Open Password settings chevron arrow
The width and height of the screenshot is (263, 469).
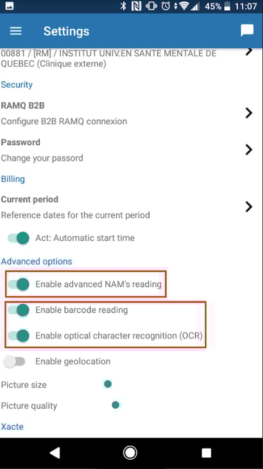tap(248, 149)
